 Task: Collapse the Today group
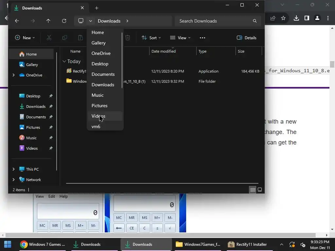click(64, 61)
